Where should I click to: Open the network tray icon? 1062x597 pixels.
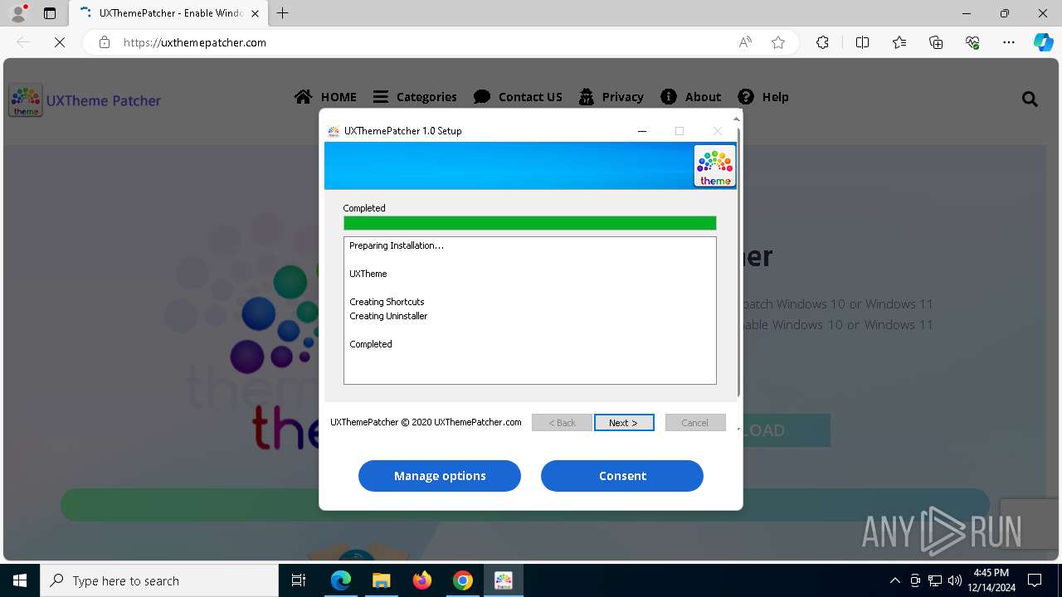935,580
